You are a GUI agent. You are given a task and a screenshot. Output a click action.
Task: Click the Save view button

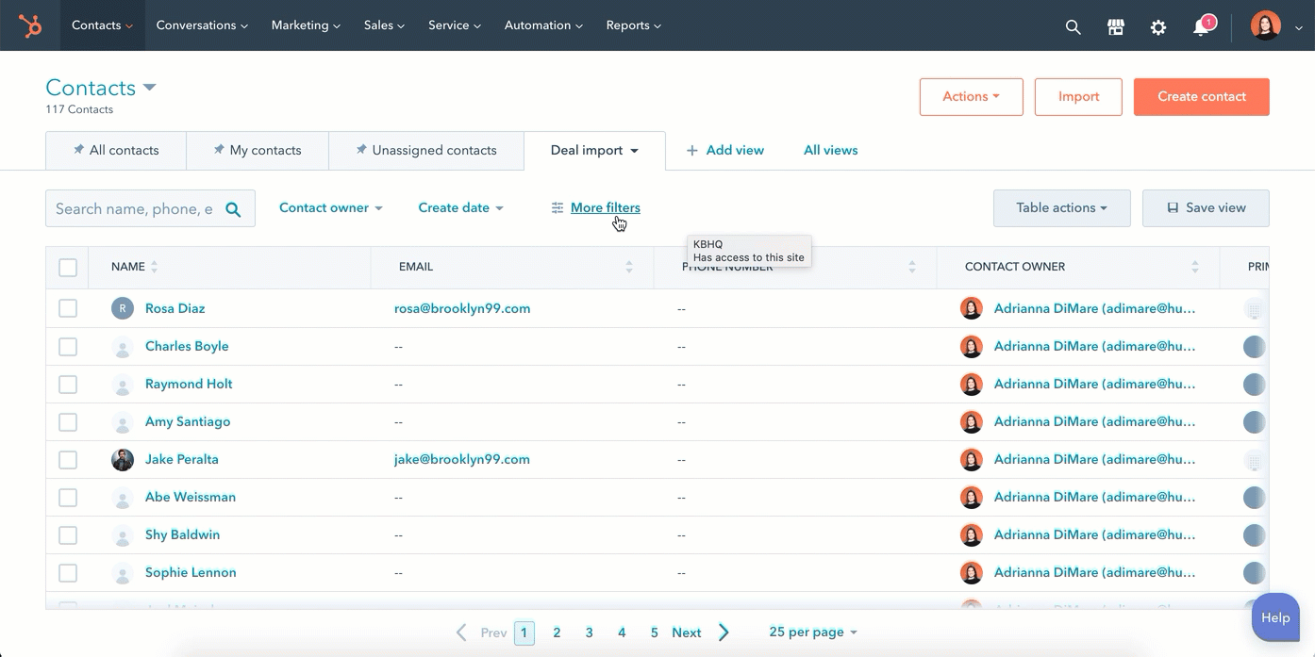[1206, 208]
